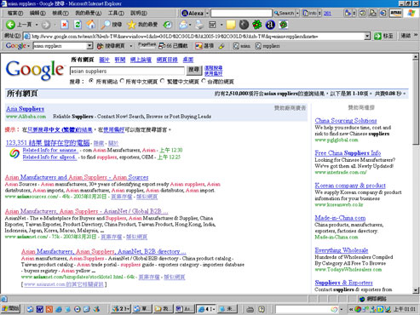Viewport: 420px width, 315px height.
Task: Open the 'Asia Suppliers' sponsored link
Action: [x=25, y=109]
